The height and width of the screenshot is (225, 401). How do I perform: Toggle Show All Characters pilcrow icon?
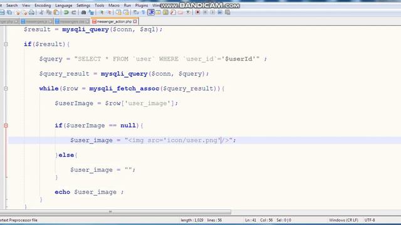(x=143, y=12)
